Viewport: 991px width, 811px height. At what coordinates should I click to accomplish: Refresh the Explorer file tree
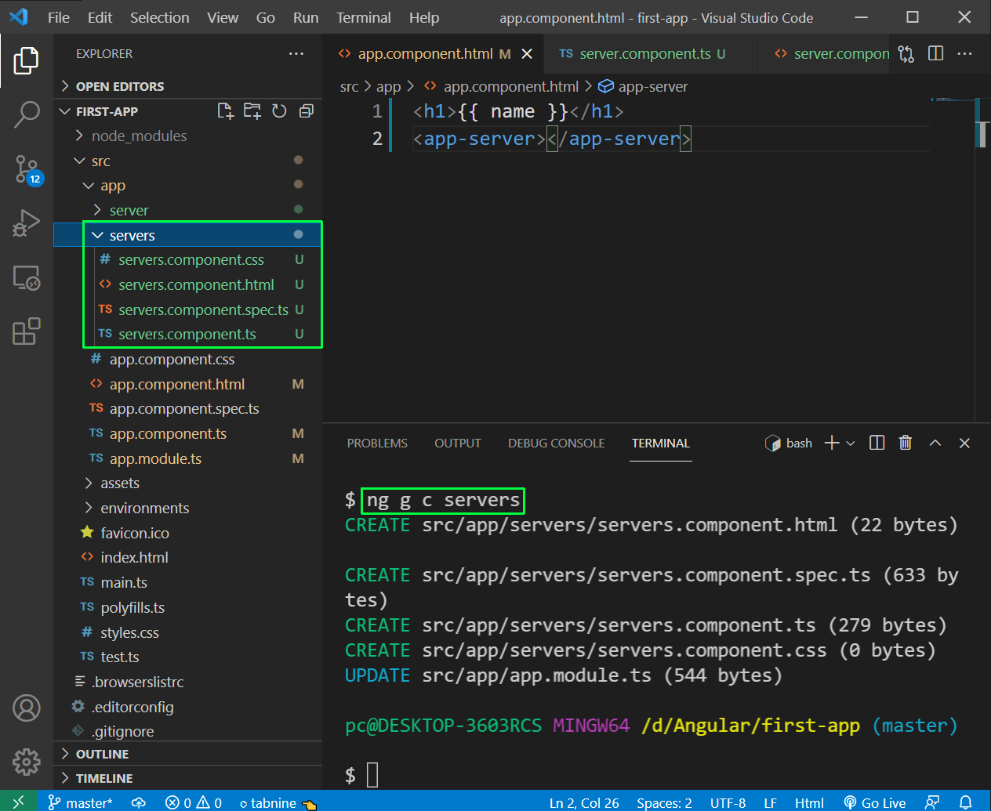[279, 111]
